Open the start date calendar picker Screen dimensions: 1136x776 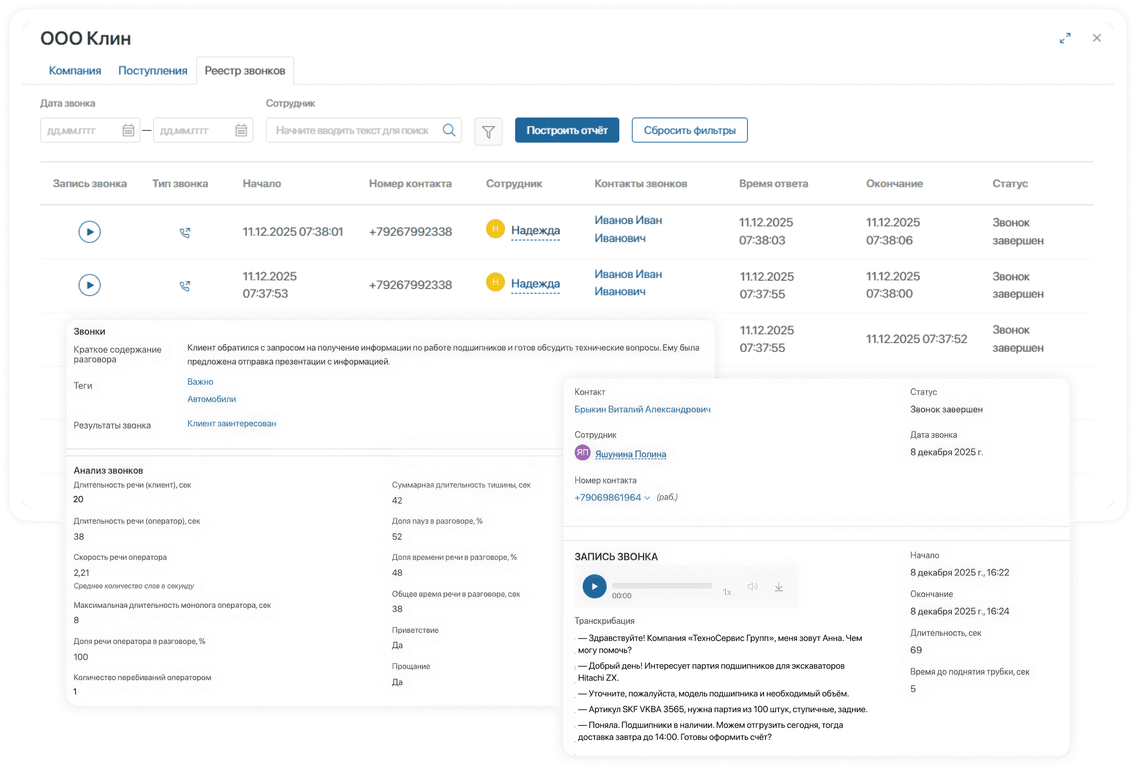click(x=128, y=130)
